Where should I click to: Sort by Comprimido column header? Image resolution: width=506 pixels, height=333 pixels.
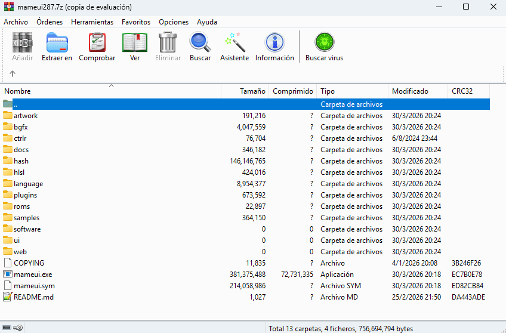click(x=293, y=91)
